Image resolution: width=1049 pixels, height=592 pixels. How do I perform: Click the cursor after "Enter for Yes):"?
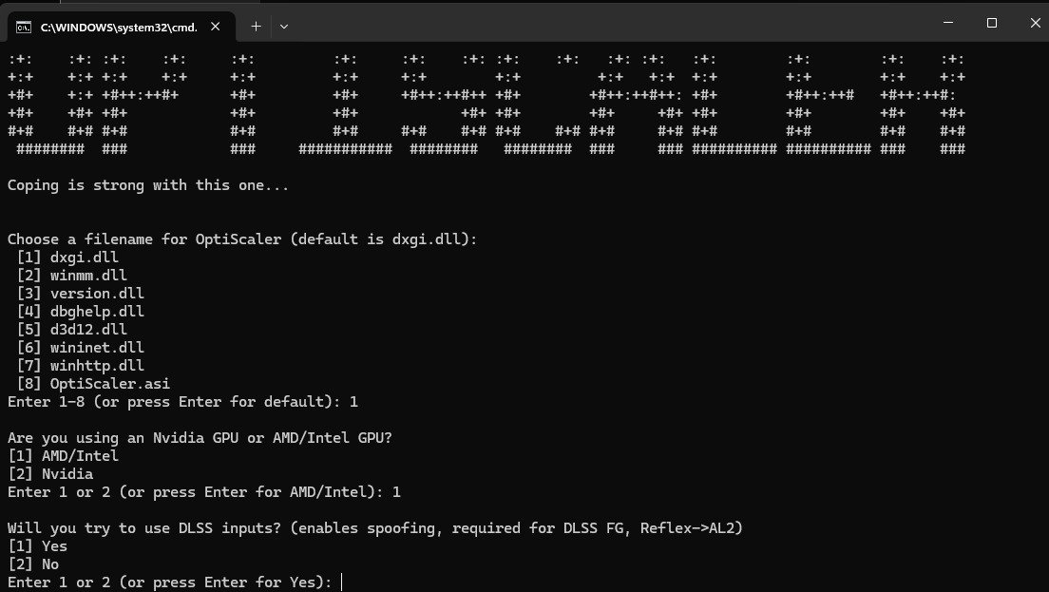(x=342, y=582)
